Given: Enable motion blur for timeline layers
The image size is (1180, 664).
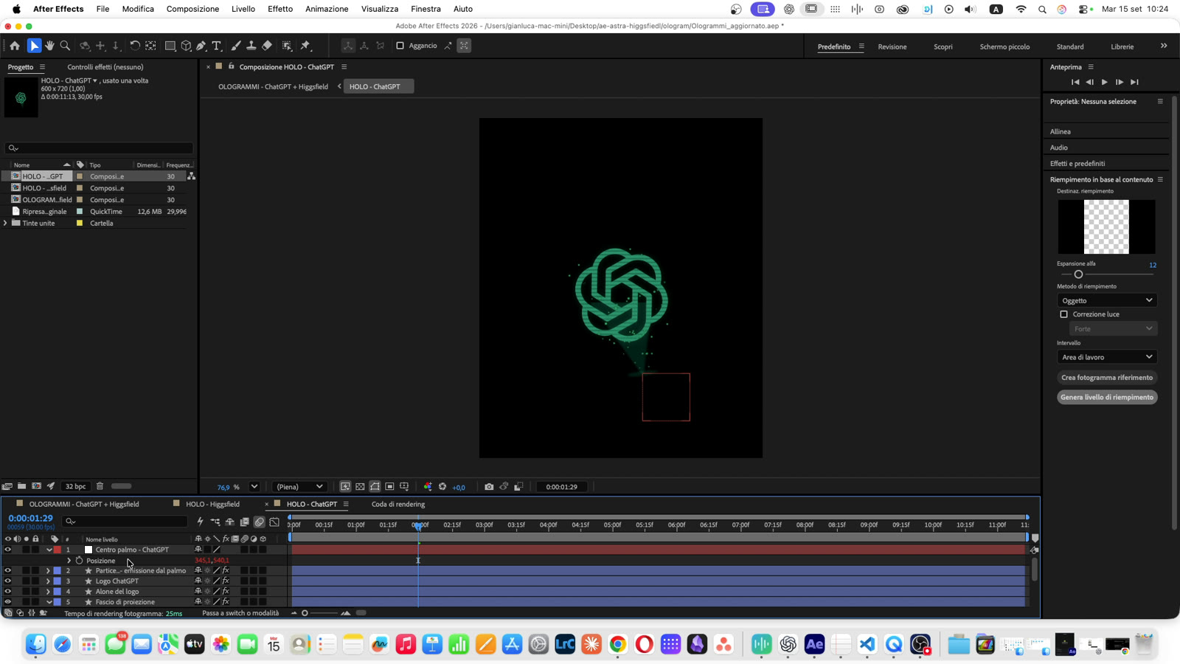Looking at the screenshot, I should click(260, 522).
